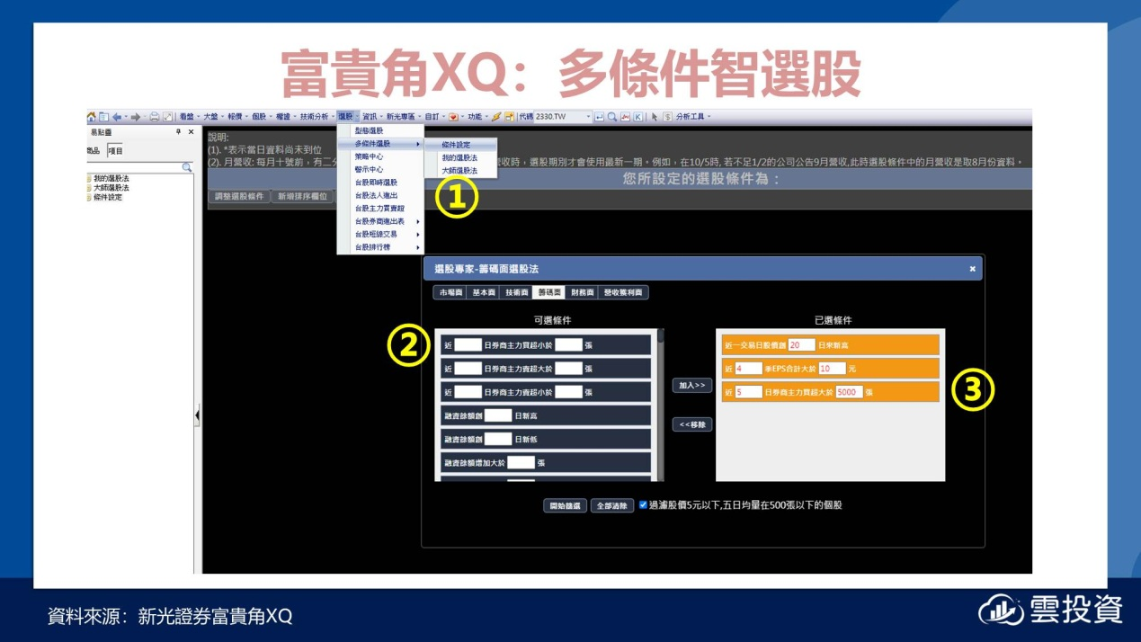1141x642 pixels.
Task: Click the input field containing 5000
Action: tap(848, 392)
